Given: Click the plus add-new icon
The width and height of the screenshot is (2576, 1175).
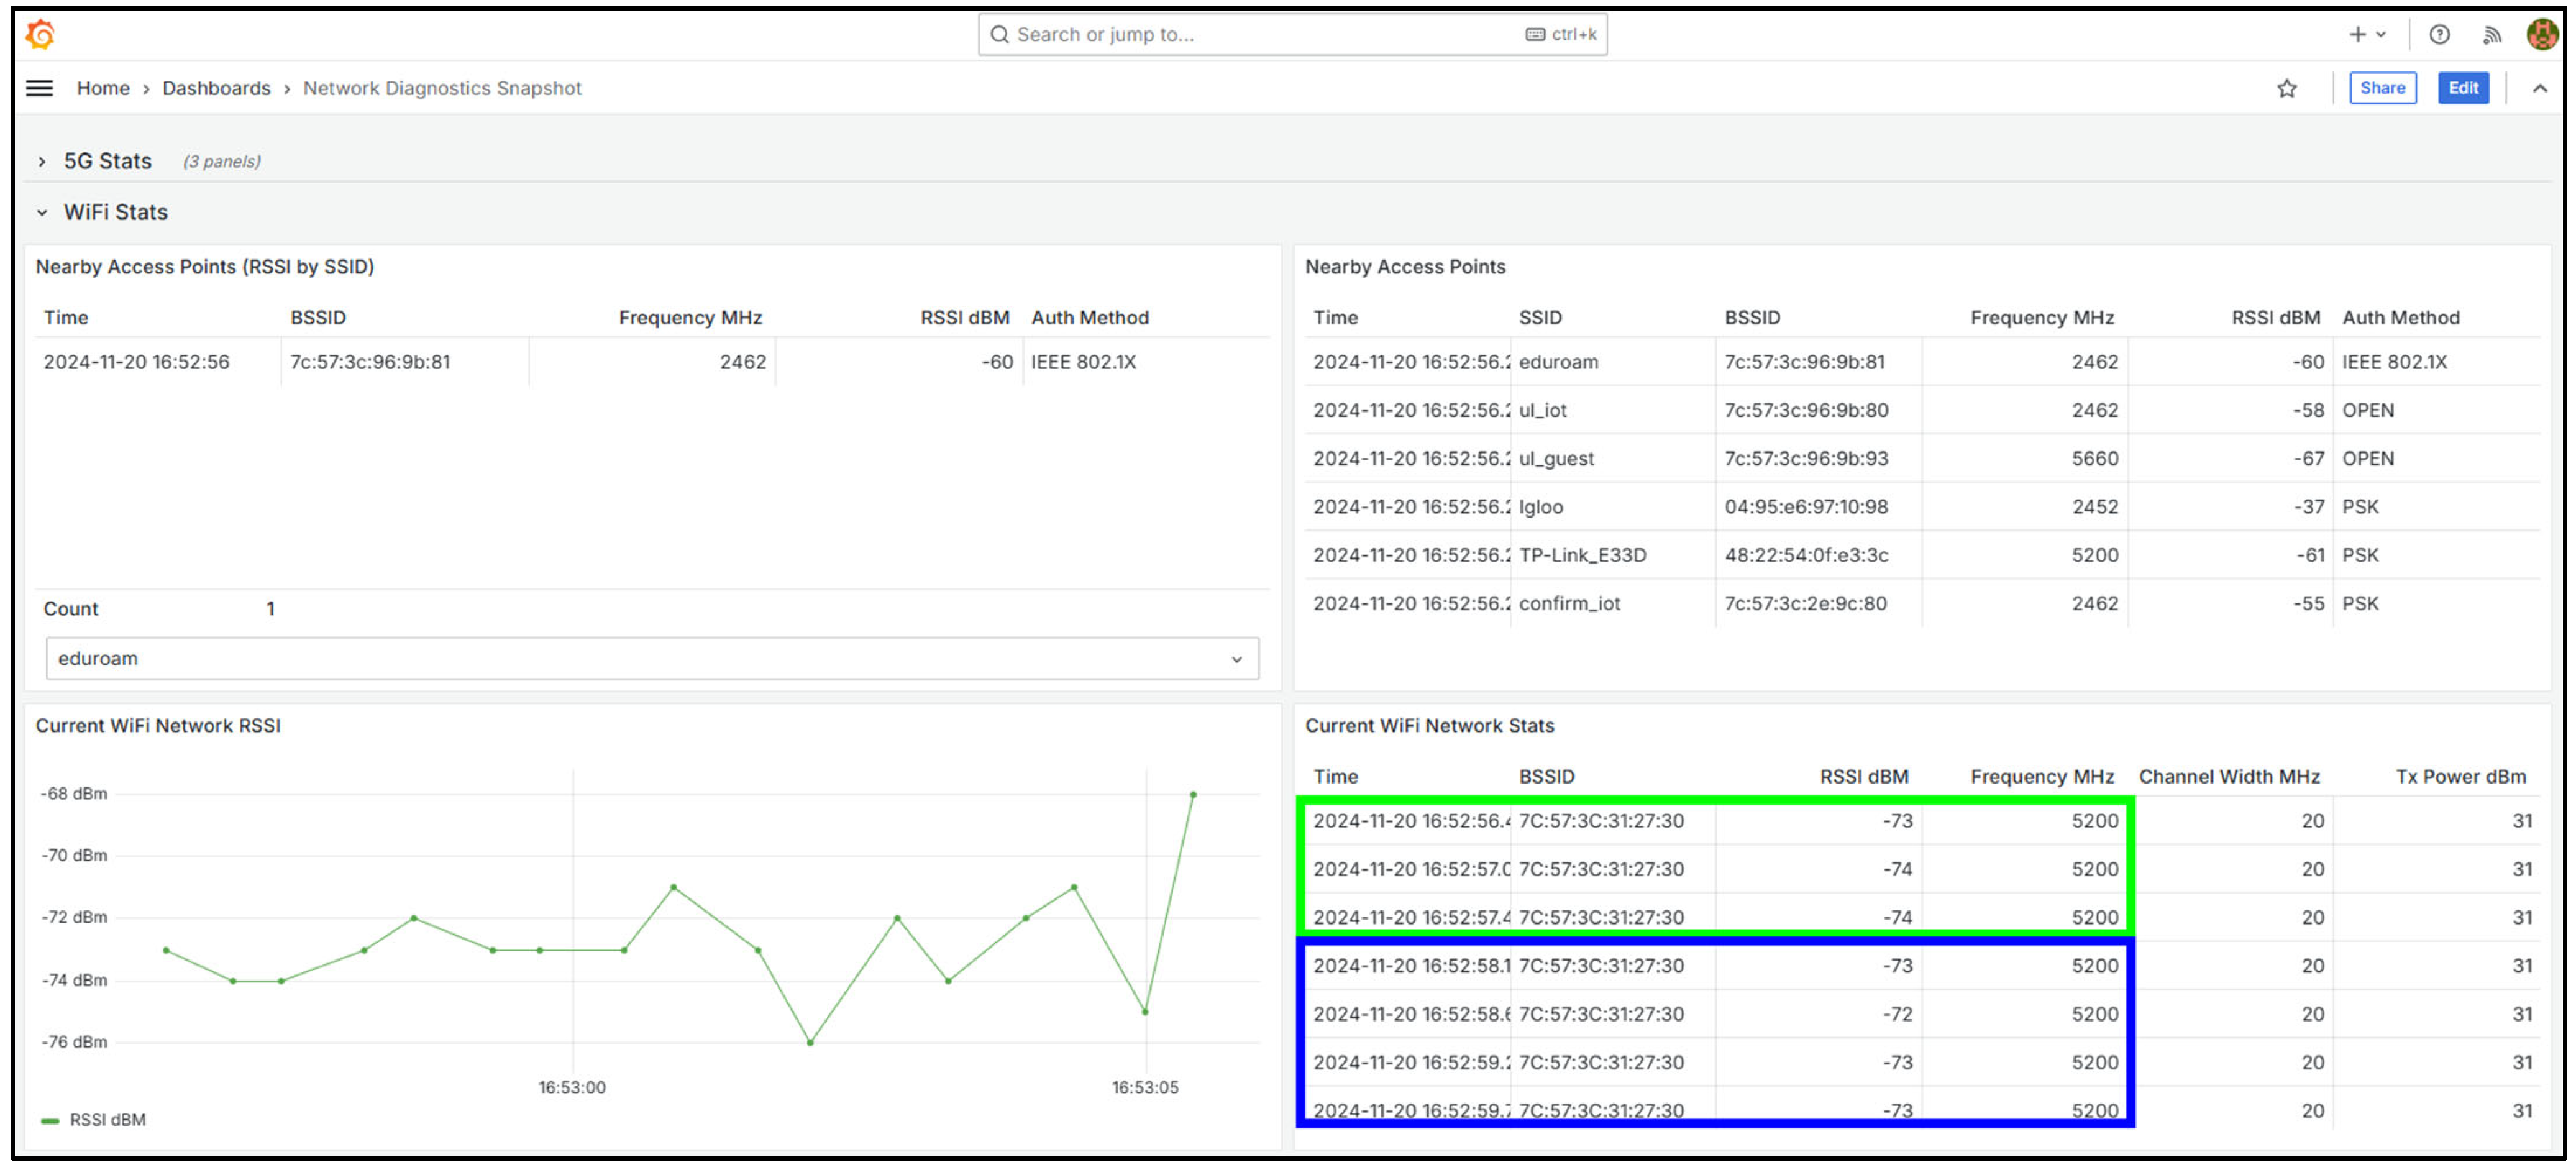Looking at the screenshot, I should 2357,35.
